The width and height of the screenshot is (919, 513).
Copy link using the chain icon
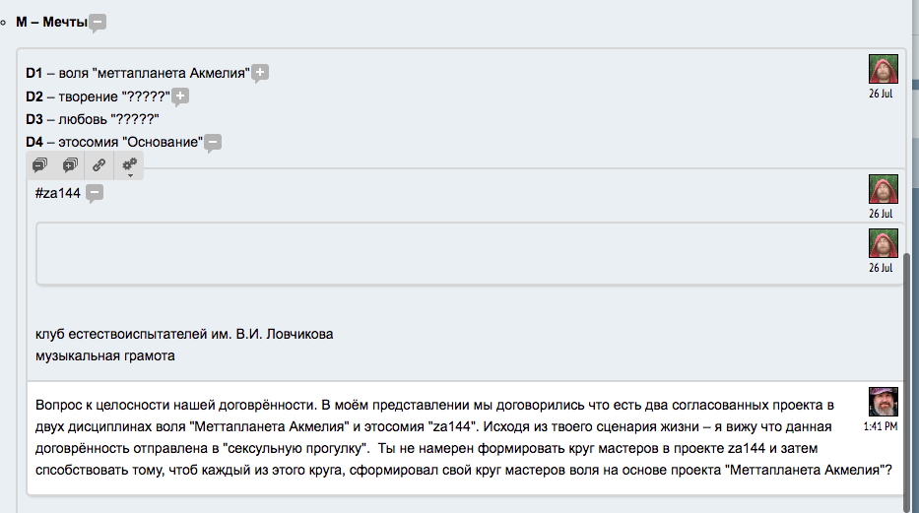99,165
